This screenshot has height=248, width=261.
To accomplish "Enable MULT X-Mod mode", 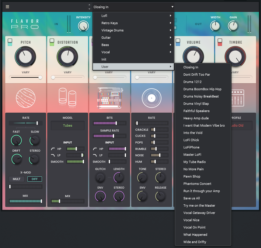I will click(x=17, y=179).
